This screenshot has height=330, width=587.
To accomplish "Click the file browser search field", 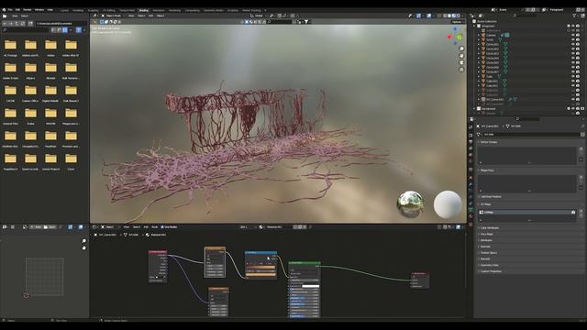I will 26,29.
